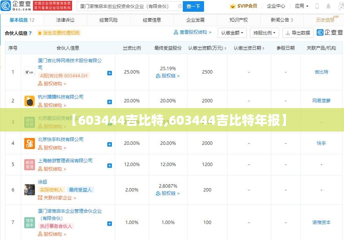
Task: Click 徐超's avatar photo
Action: click(30, 190)
